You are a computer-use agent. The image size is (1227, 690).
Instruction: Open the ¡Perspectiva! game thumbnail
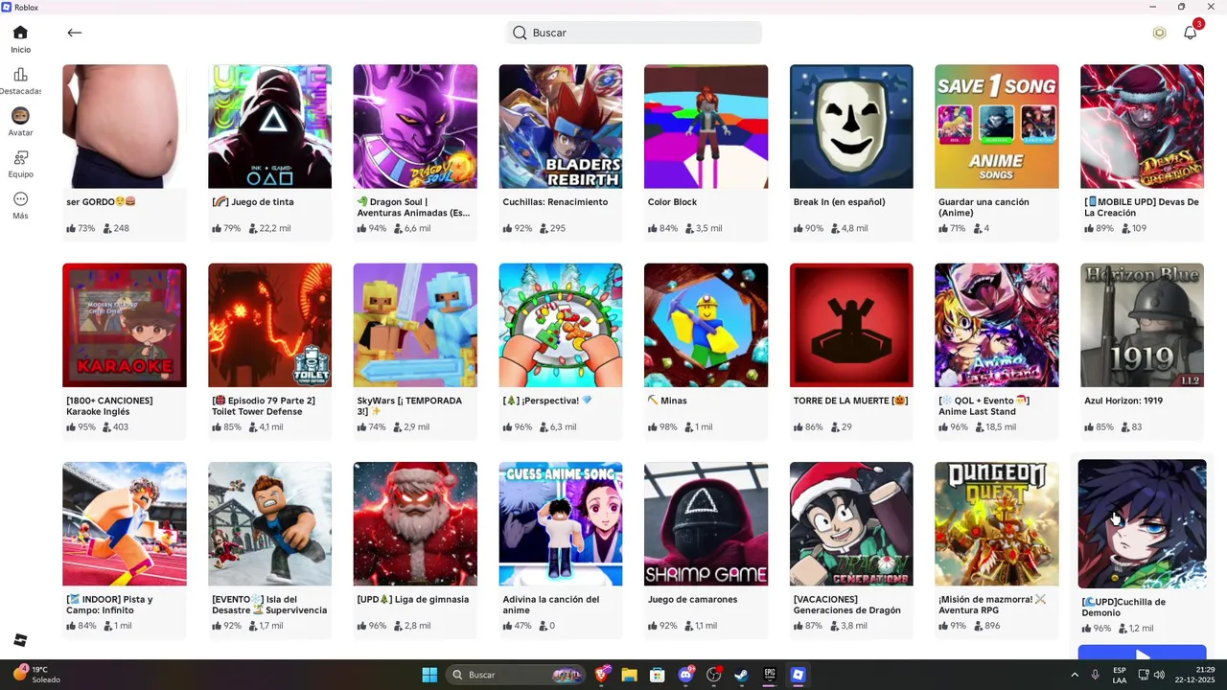coord(561,325)
